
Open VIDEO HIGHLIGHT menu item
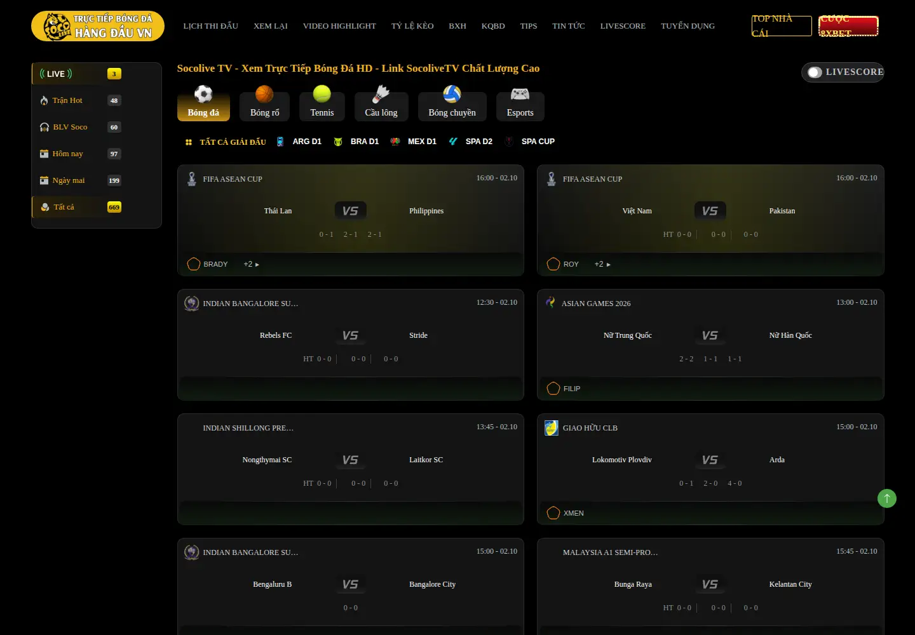[x=339, y=26]
